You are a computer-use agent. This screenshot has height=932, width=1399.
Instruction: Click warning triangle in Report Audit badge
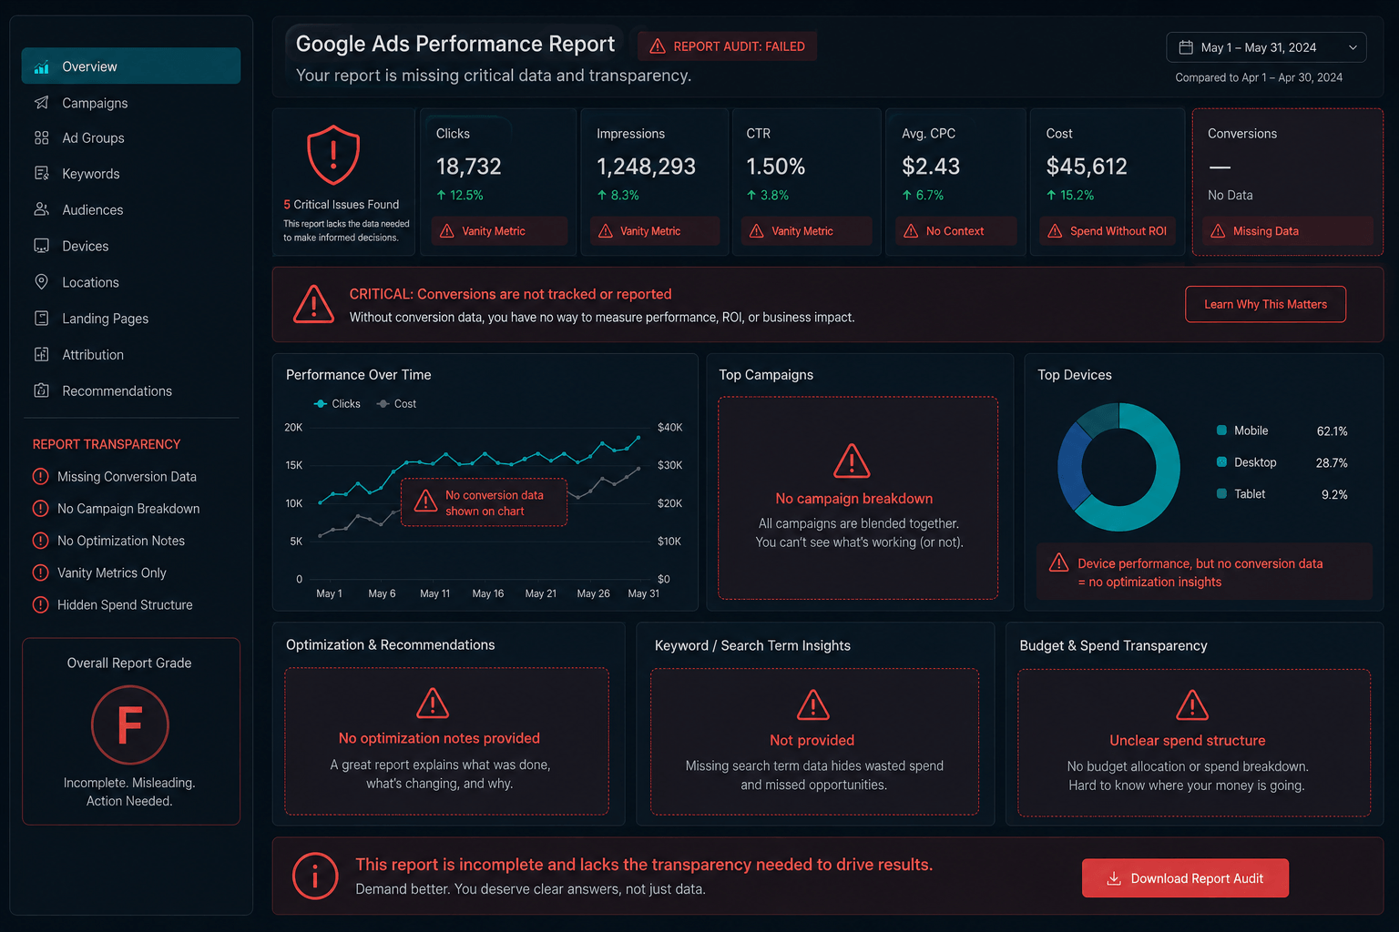(x=657, y=46)
